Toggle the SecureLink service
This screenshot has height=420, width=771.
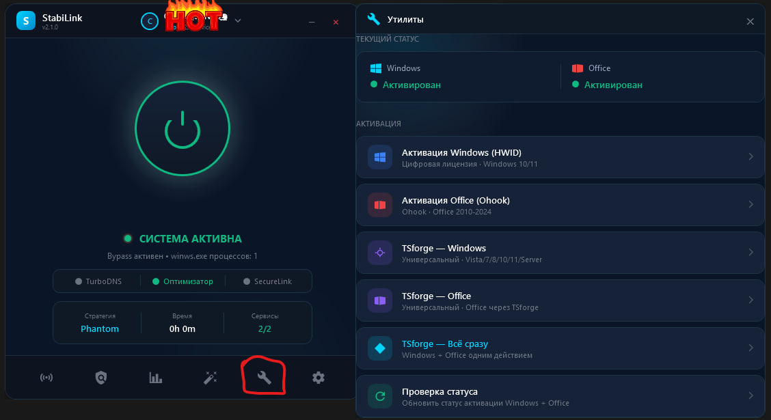(267, 281)
